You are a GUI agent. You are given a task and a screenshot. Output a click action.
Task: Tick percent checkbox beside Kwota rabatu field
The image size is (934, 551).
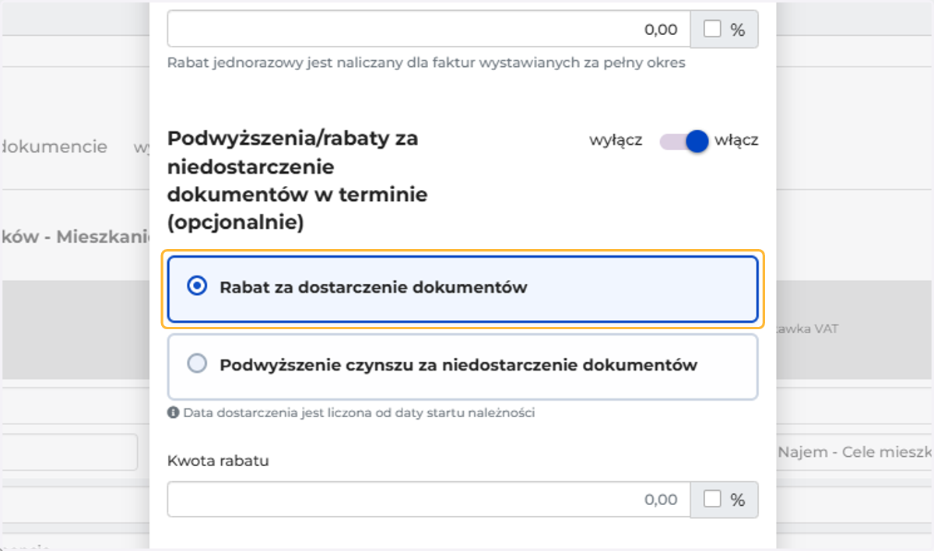(x=712, y=499)
